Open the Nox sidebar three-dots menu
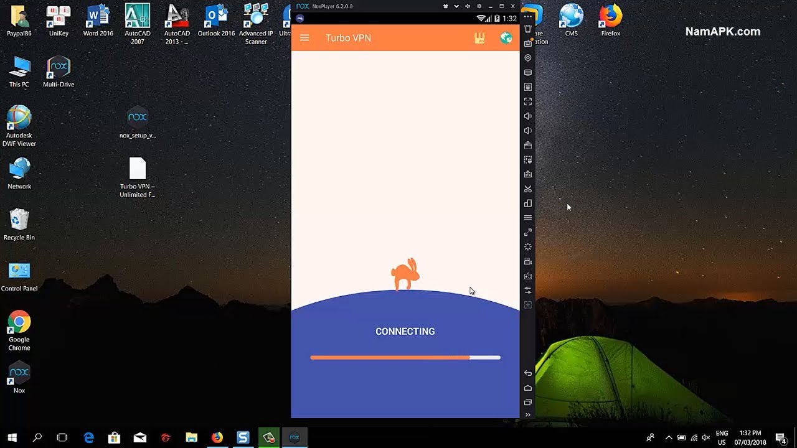This screenshot has width=797, height=448. tap(528, 17)
